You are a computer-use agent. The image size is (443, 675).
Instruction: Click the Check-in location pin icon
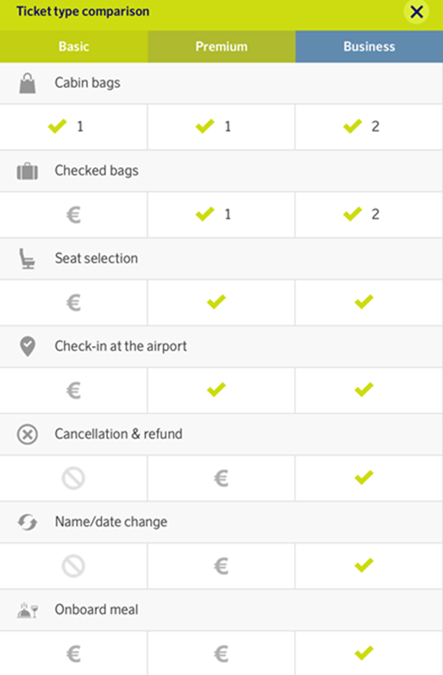pyautogui.click(x=28, y=347)
